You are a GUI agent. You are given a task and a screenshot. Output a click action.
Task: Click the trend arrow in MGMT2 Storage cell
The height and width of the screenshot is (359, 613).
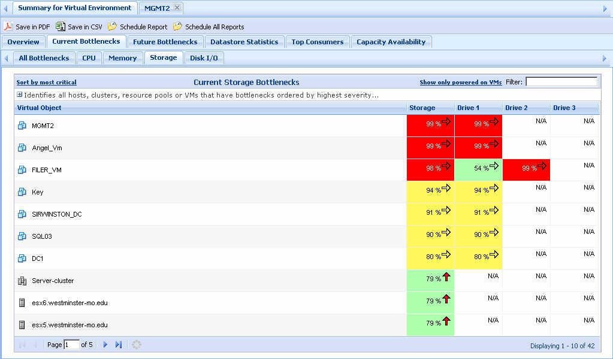[446, 121]
